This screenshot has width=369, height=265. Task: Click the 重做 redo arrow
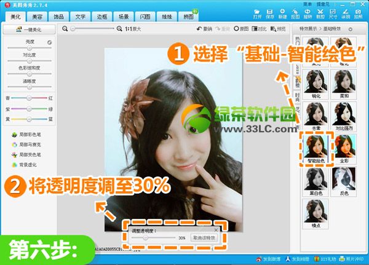(x=223, y=29)
